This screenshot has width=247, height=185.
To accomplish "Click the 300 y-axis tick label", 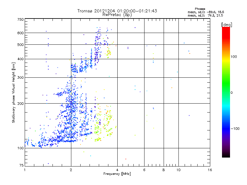I will coord(20,77).
